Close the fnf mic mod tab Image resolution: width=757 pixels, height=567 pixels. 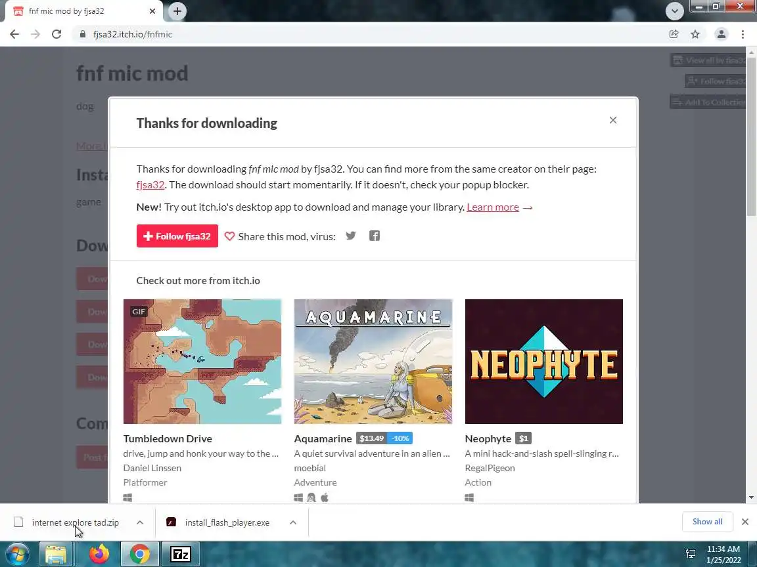point(152,11)
